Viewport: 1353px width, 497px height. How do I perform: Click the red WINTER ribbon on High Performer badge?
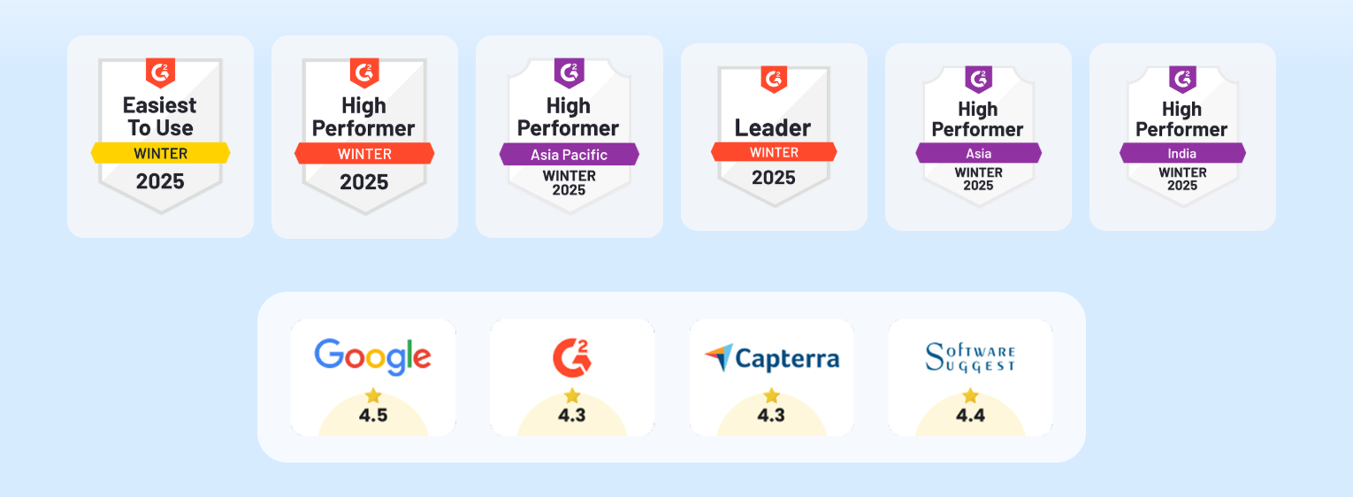point(364,154)
